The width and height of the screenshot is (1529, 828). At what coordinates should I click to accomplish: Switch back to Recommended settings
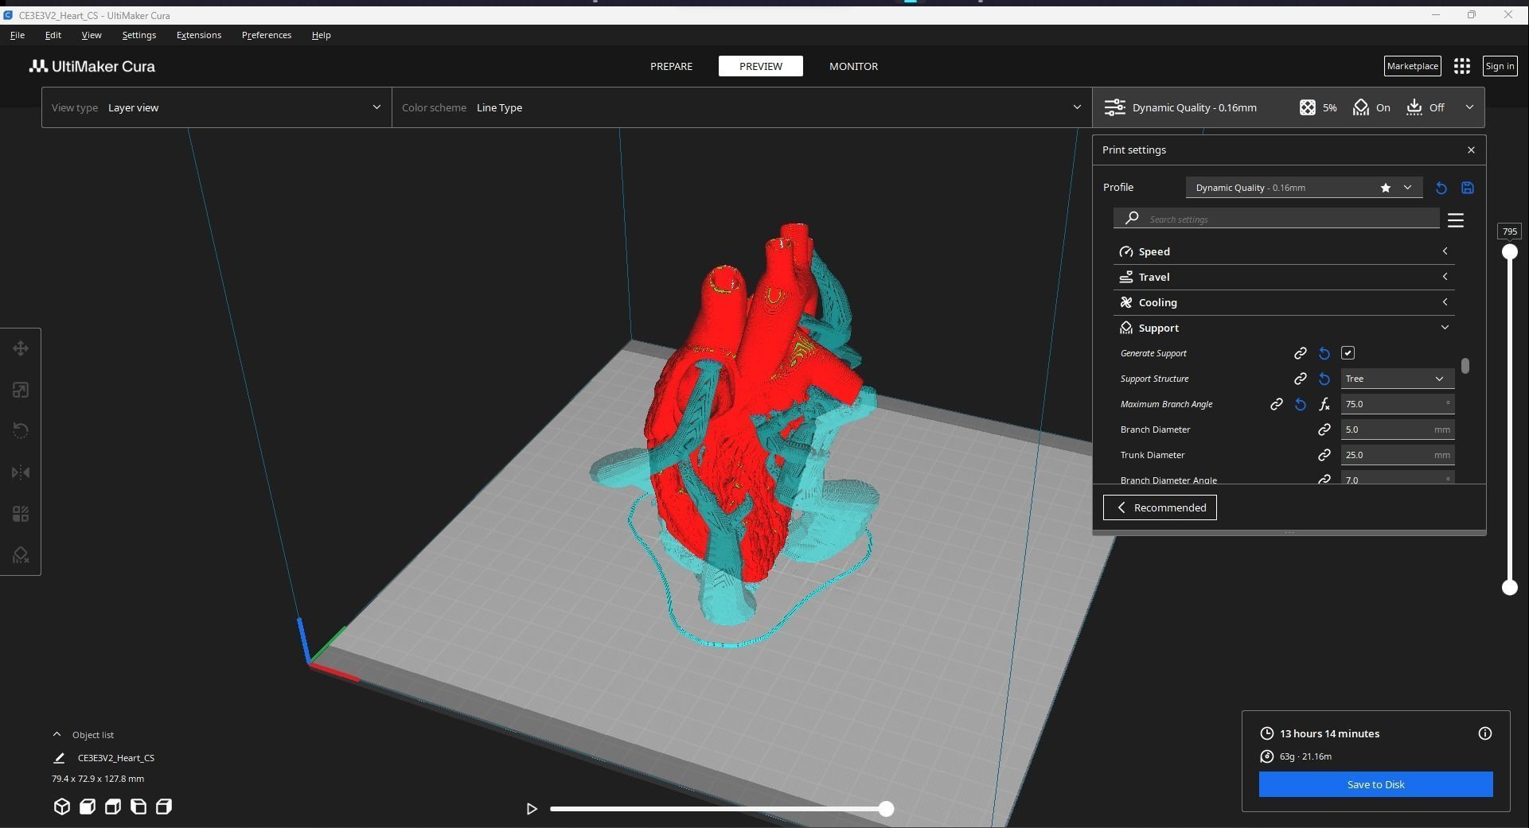1160,507
